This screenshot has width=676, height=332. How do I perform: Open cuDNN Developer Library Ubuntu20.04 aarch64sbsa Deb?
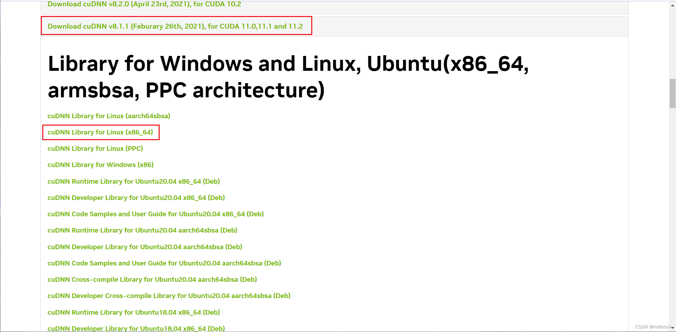coord(145,247)
